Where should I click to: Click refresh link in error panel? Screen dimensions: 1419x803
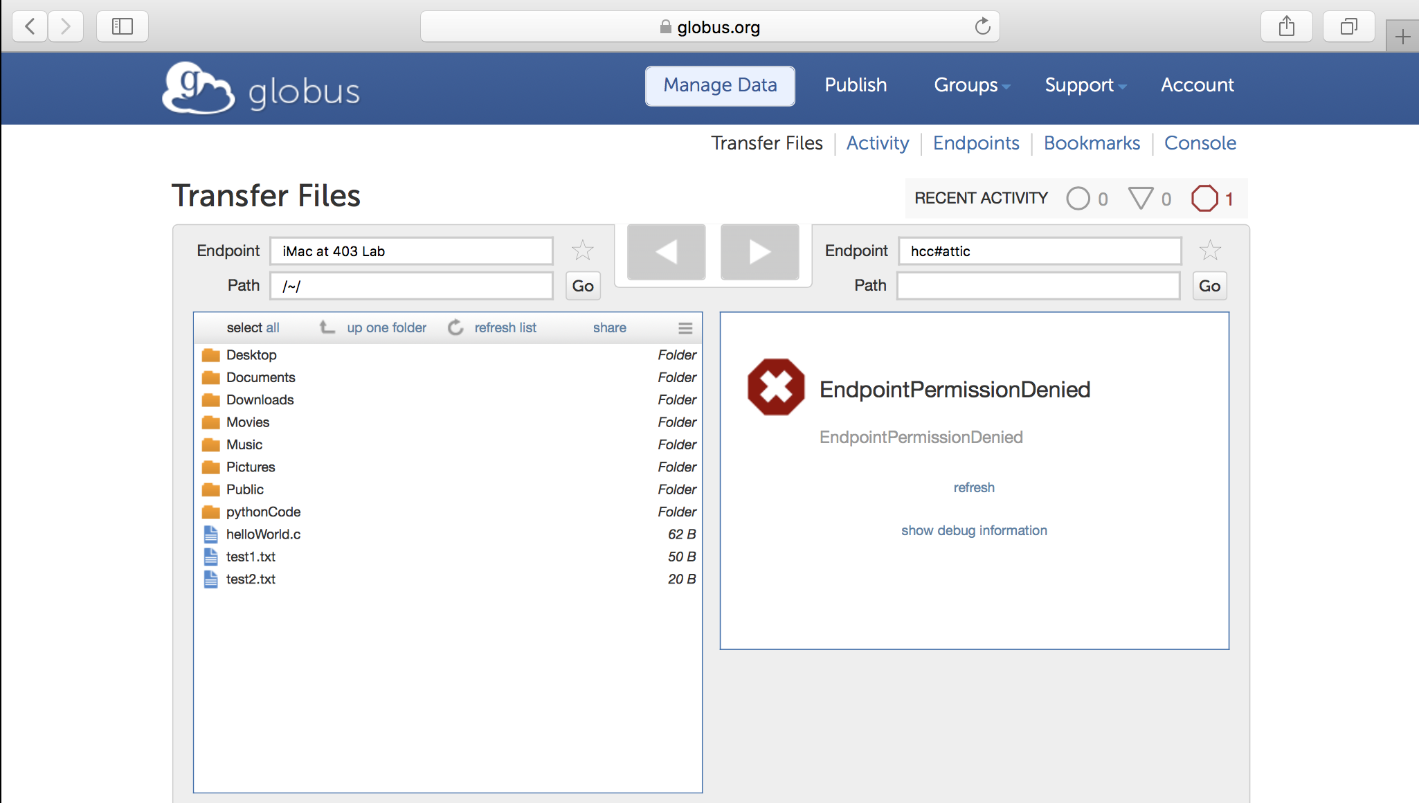click(974, 487)
